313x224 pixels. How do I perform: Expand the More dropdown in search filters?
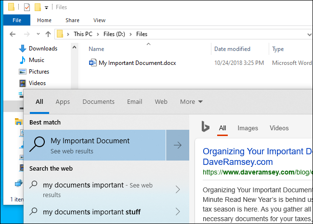tap(191, 102)
